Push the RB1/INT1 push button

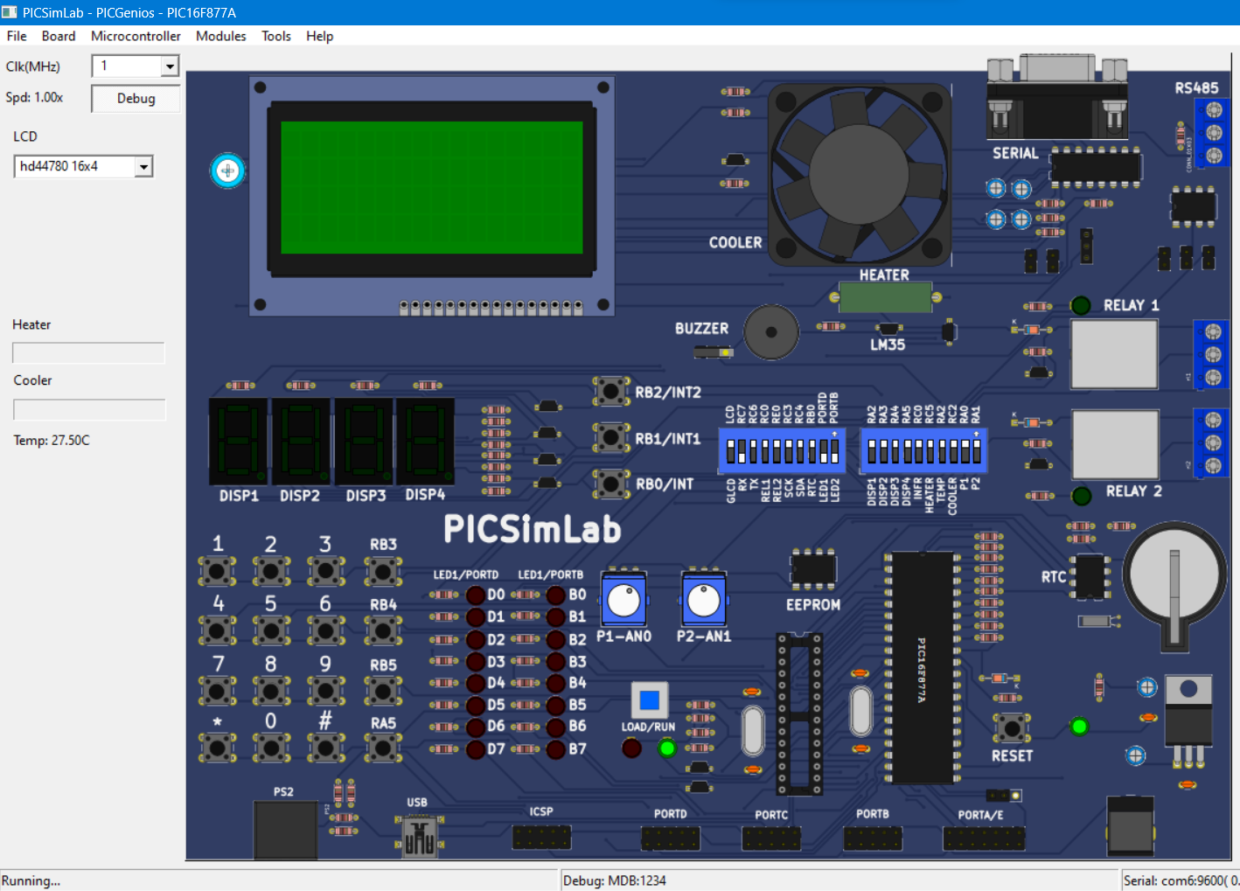611,436
